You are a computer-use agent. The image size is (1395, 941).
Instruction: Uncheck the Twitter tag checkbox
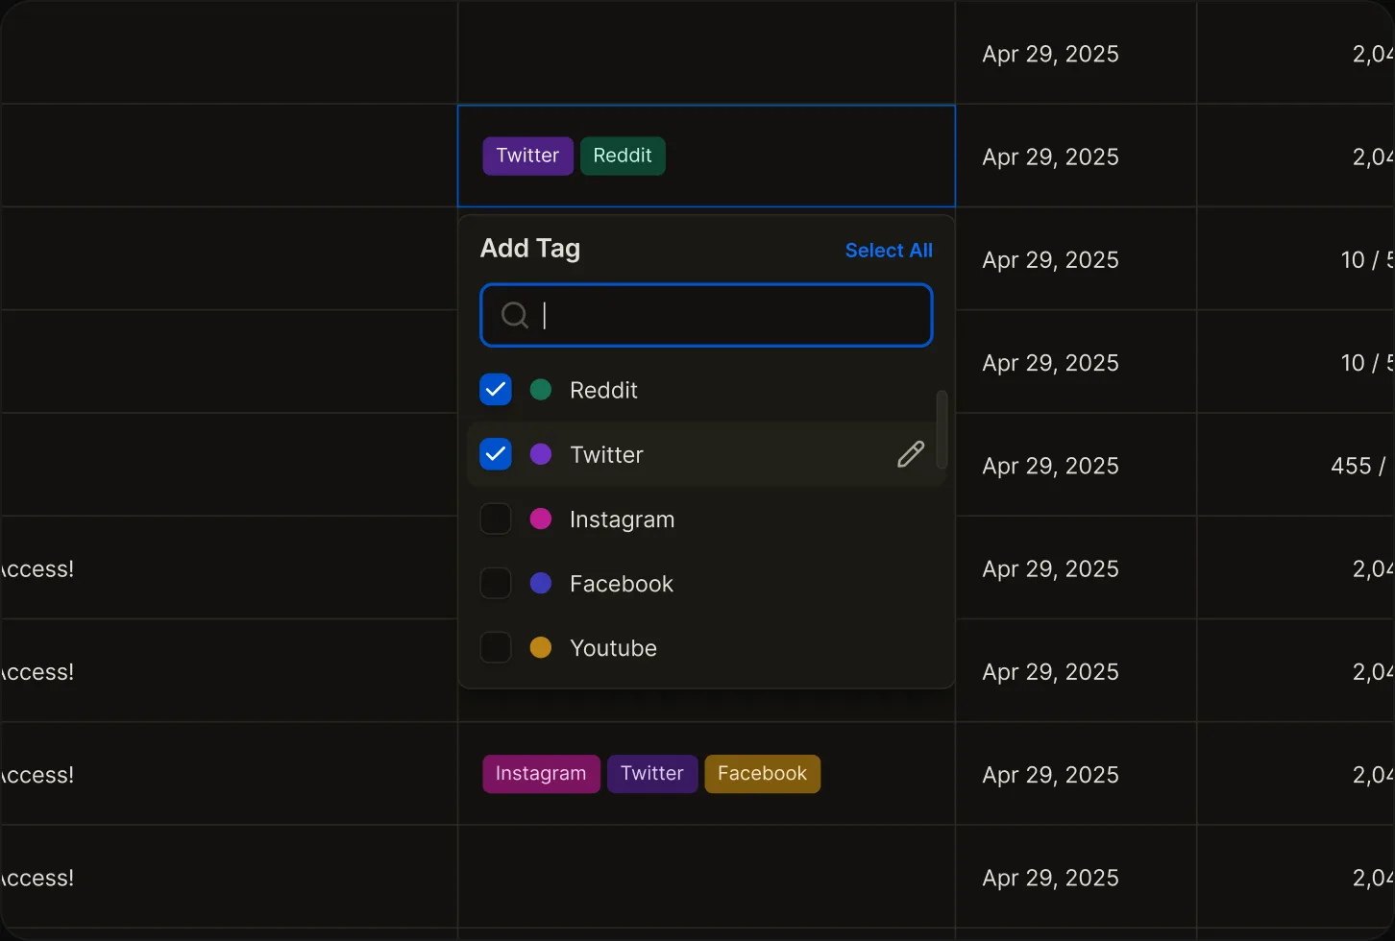(x=496, y=454)
